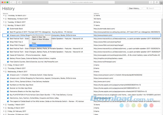The width and height of the screenshot is (163, 115).
Task: Click the Back navigation arrow
Action: (11, 2)
